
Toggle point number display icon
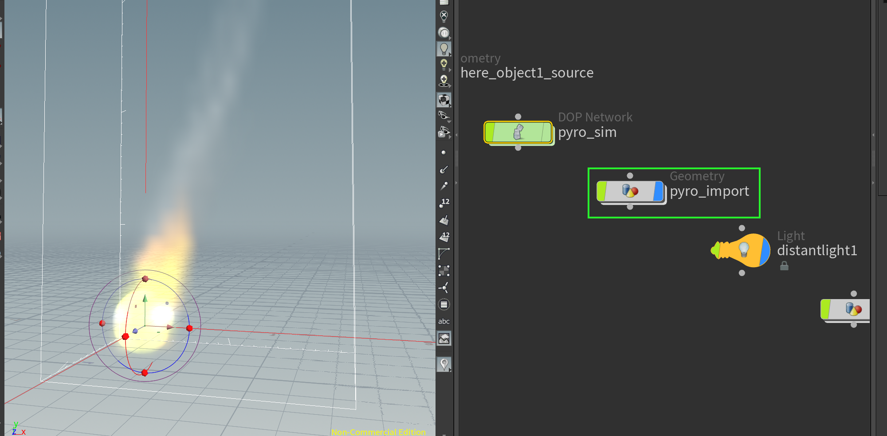(444, 202)
